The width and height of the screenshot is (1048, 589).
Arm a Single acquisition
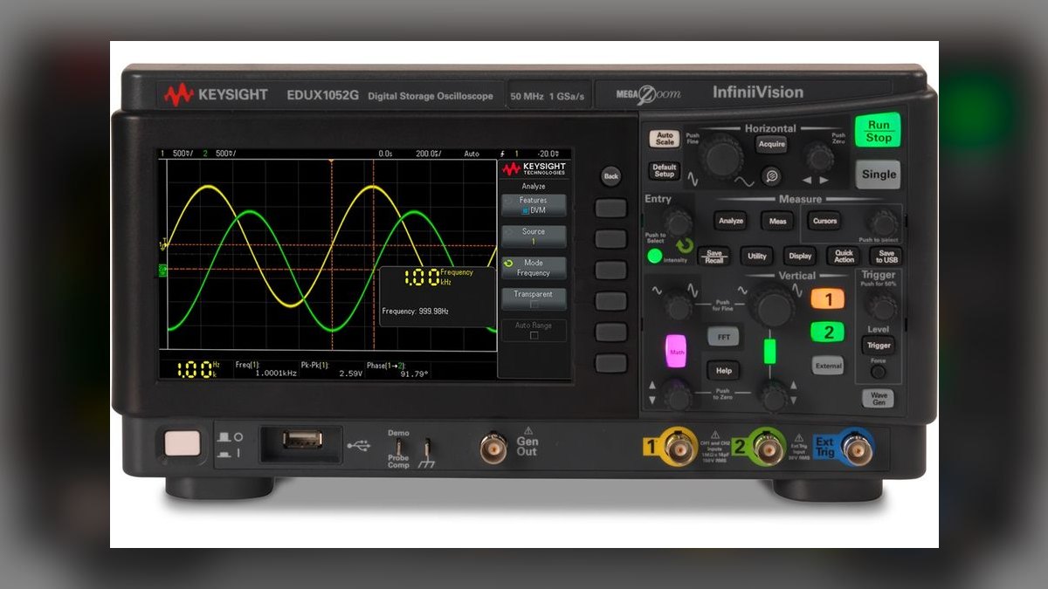tap(879, 174)
